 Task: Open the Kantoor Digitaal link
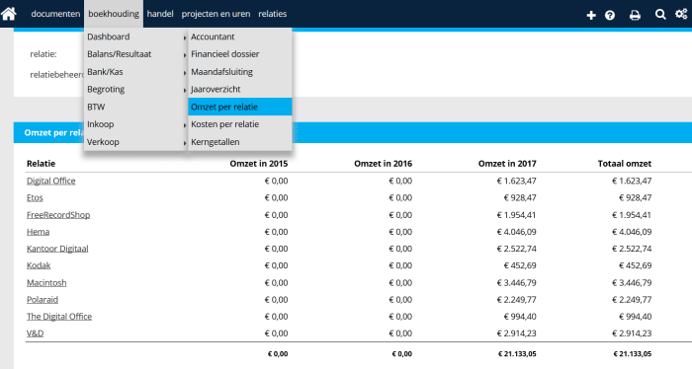pos(57,249)
